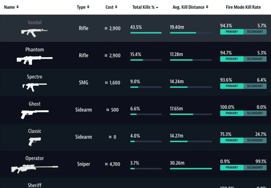Click the Operator sniper rifle icon
The image size is (271, 188).
click(x=35, y=168)
